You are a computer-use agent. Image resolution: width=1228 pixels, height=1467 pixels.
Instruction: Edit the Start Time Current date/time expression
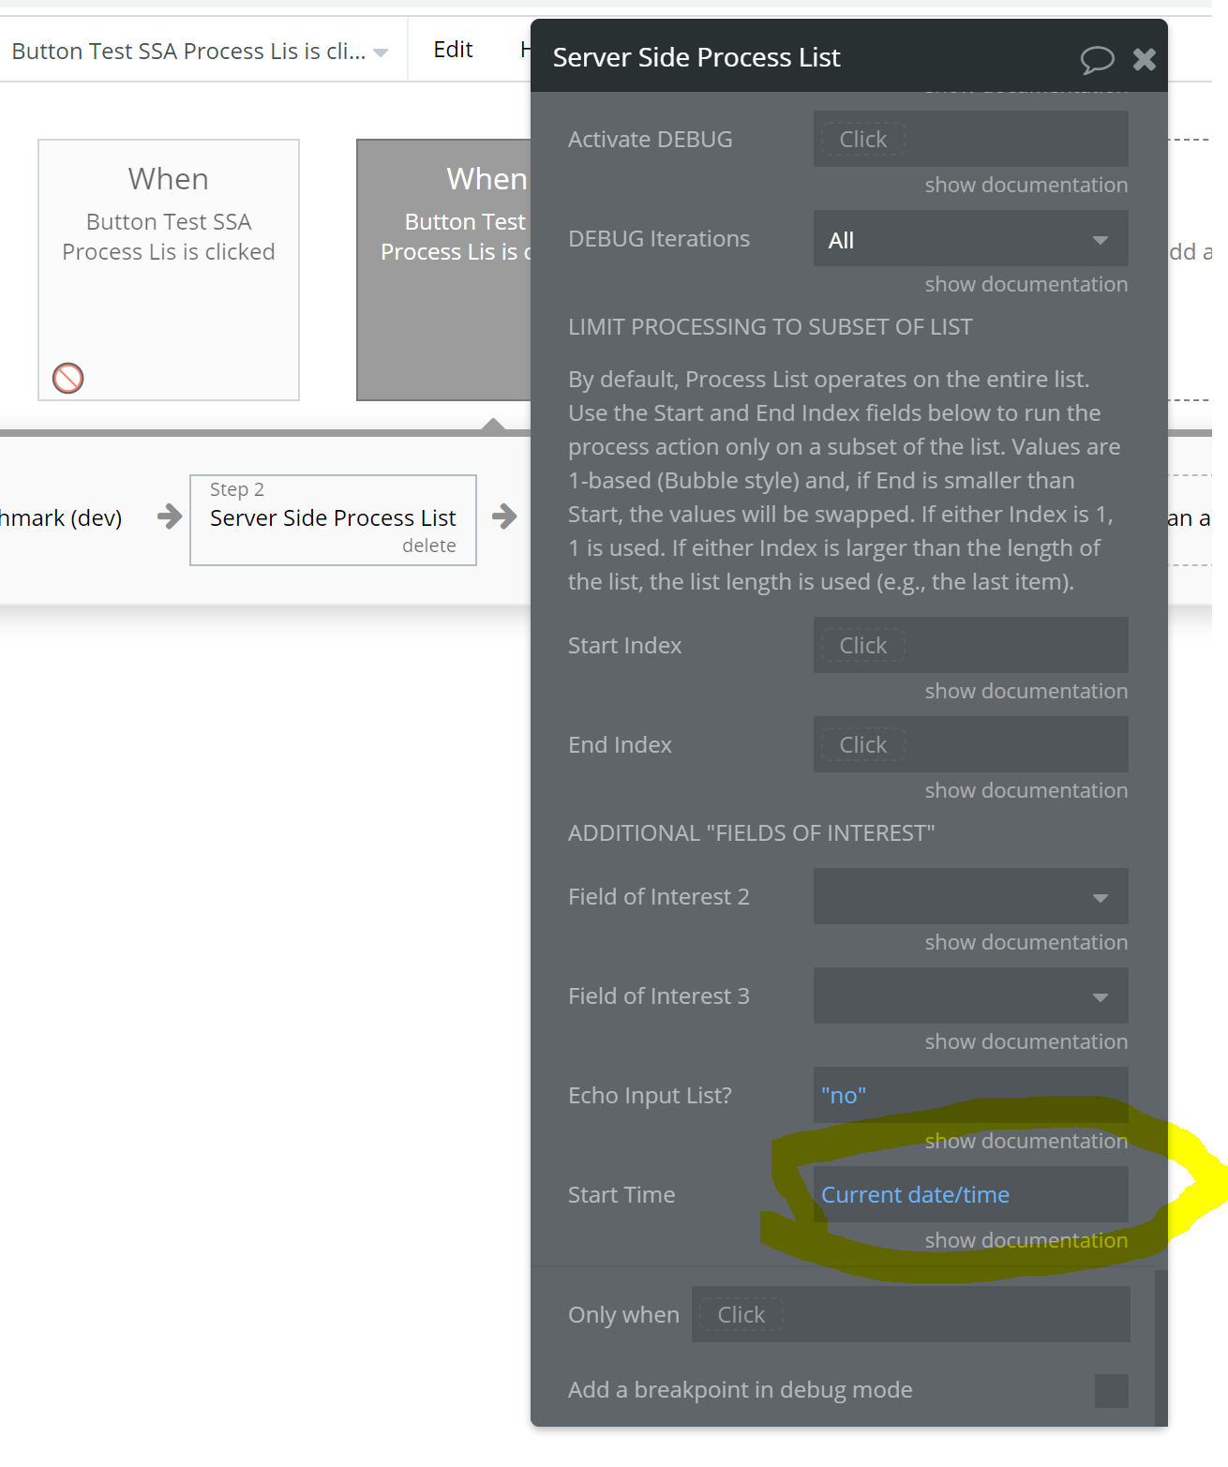point(970,1195)
